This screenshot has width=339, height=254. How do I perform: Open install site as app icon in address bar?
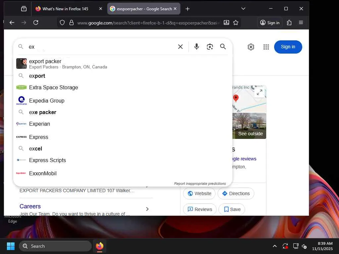(x=226, y=22)
